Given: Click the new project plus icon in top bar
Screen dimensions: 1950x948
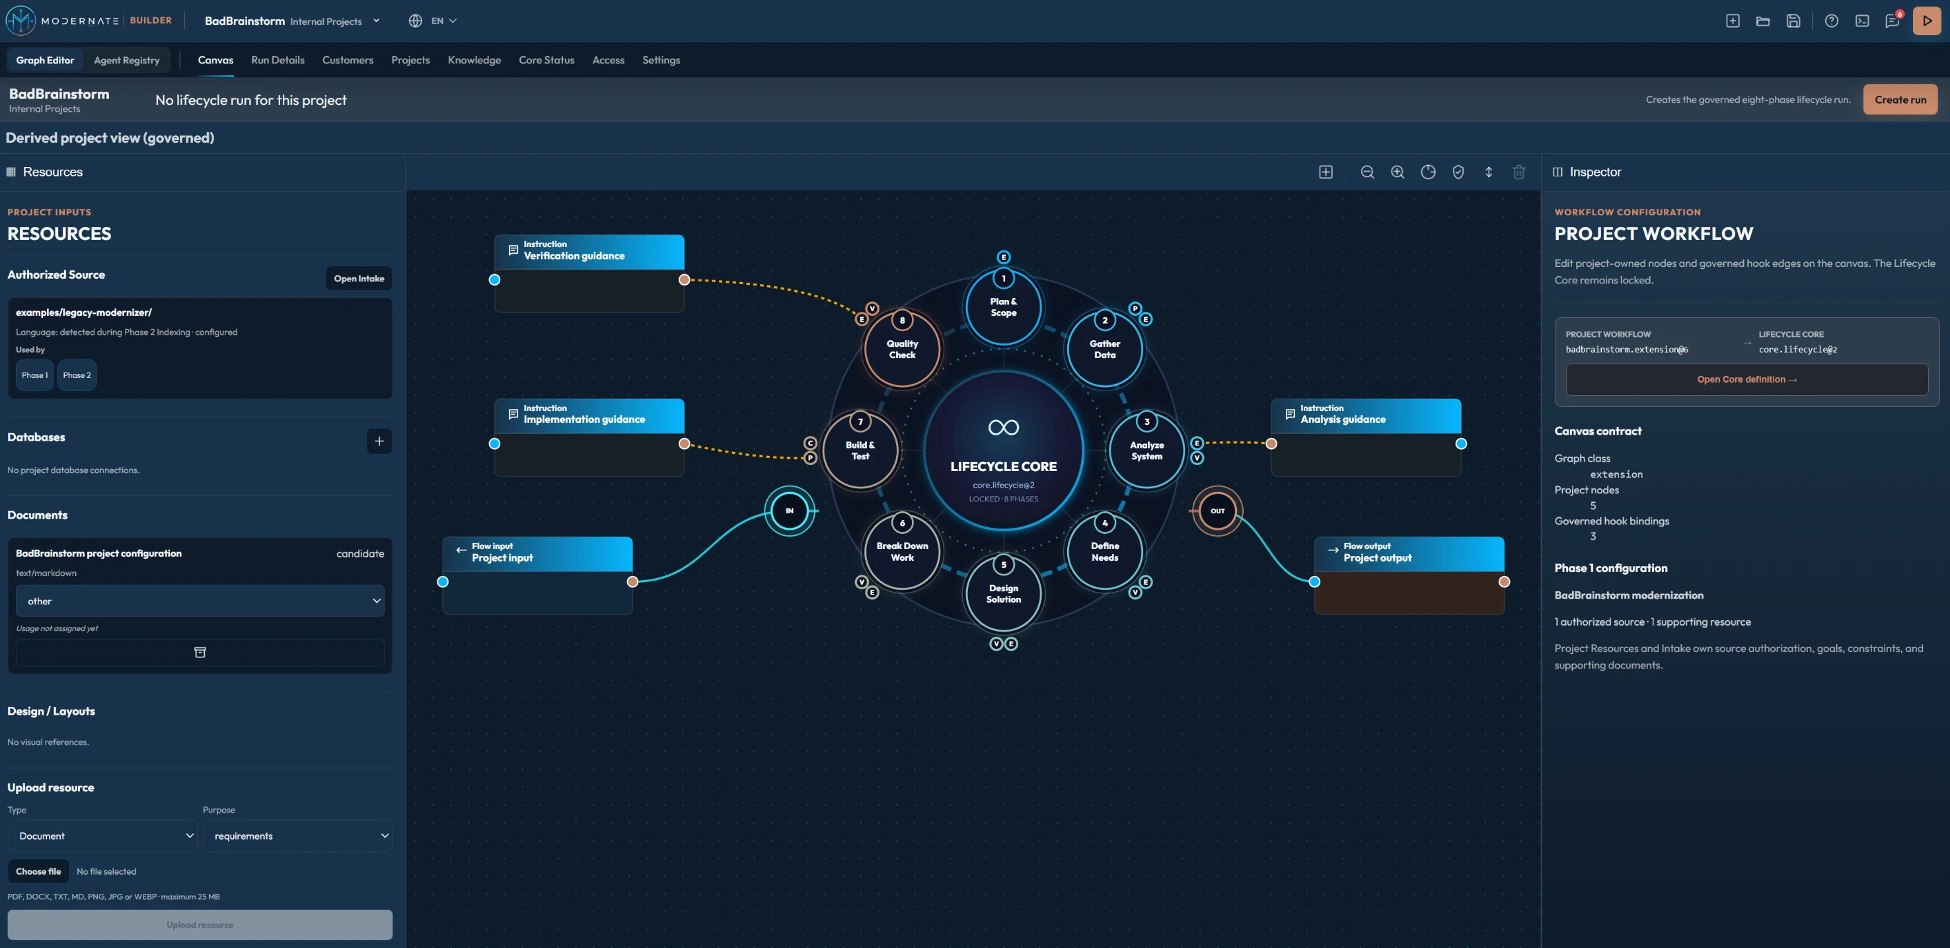Looking at the screenshot, I should (1733, 20).
